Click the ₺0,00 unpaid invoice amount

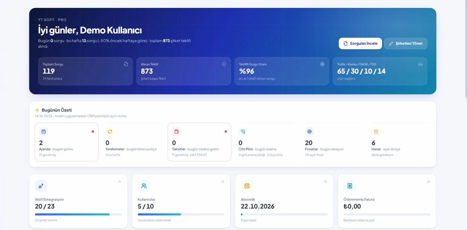352,206
